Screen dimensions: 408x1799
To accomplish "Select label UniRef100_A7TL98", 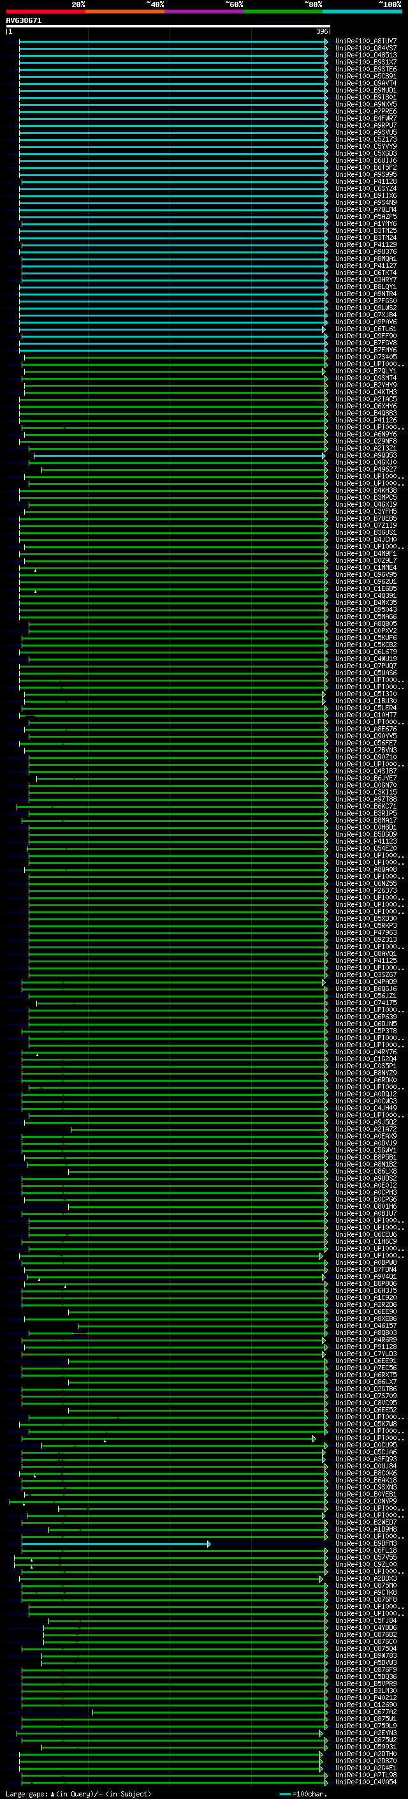I will point(366,1775).
